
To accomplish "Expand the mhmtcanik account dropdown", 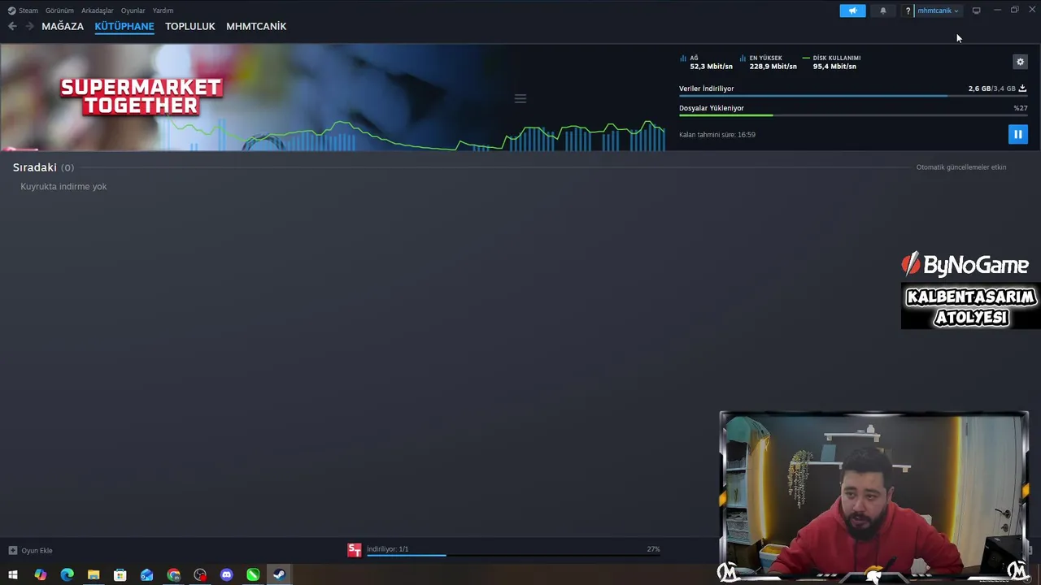I will pos(938,11).
